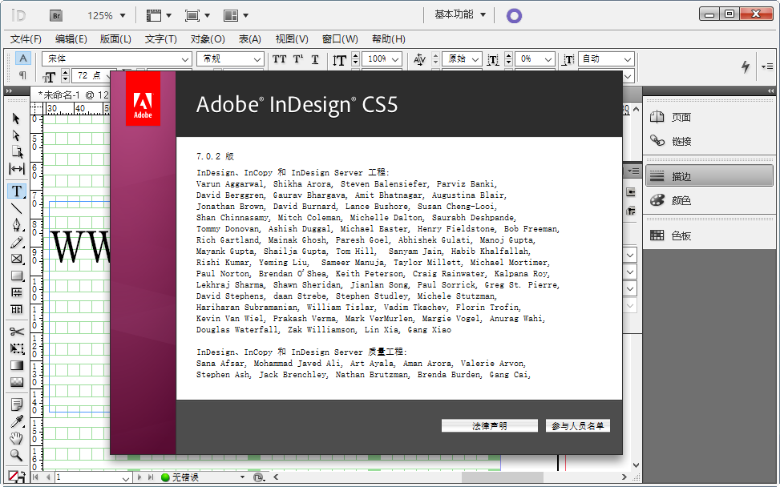780x487 pixels.
Task: Select the Vertical Grid tool
Action: pyautogui.click(x=16, y=309)
